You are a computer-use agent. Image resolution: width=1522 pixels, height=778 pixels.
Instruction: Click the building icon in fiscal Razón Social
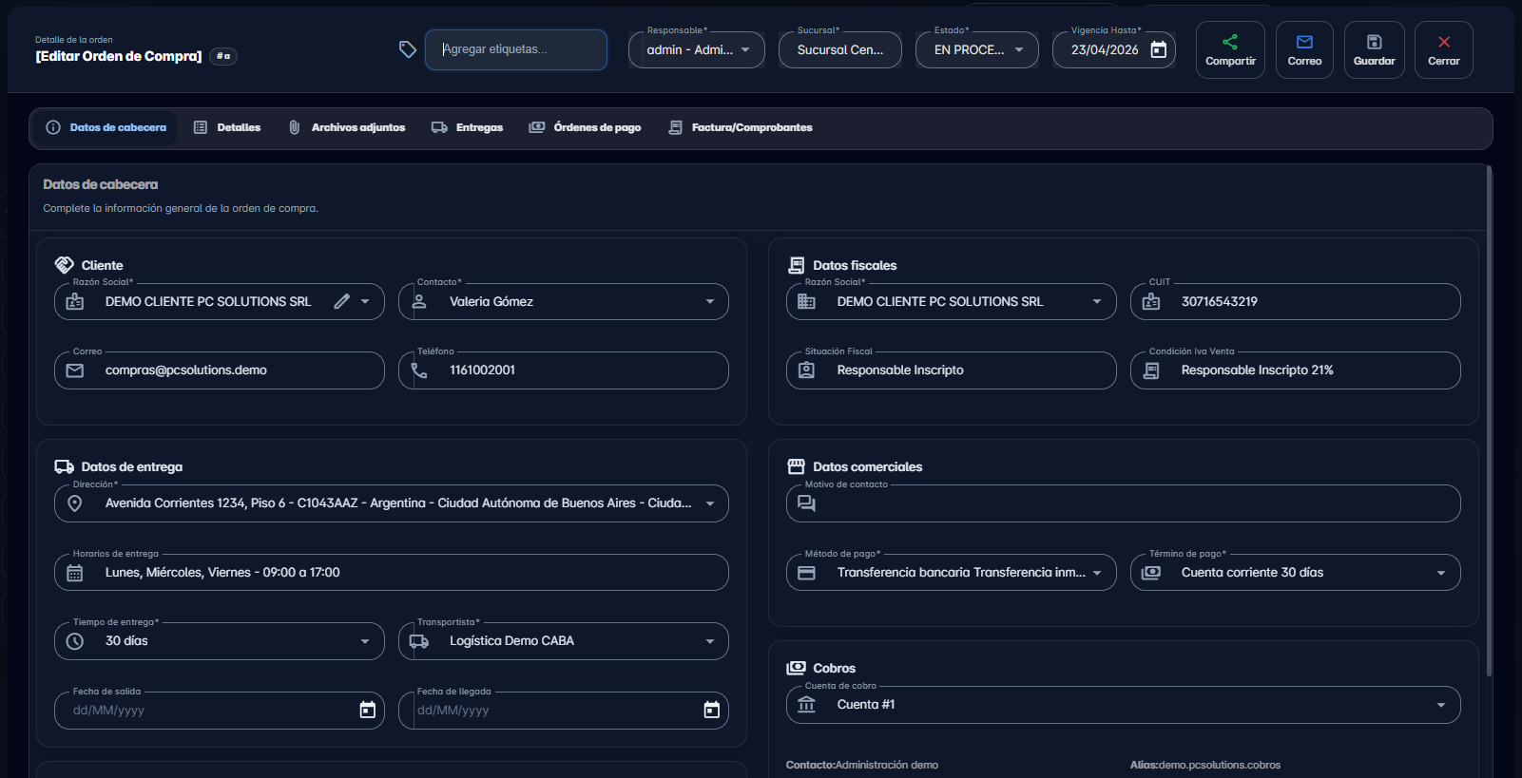click(807, 301)
